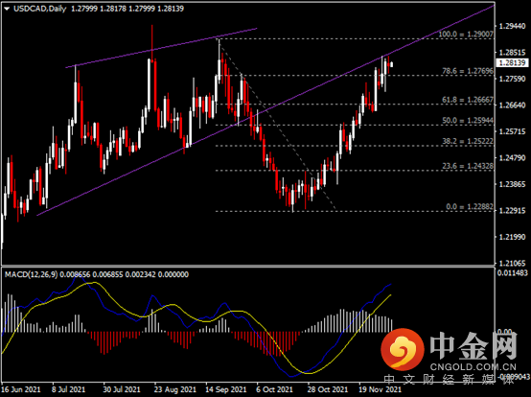Select the 23.6 = 1.24328 Fibonacci label
Viewport: 531px width, 397px height.
[468, 166]
